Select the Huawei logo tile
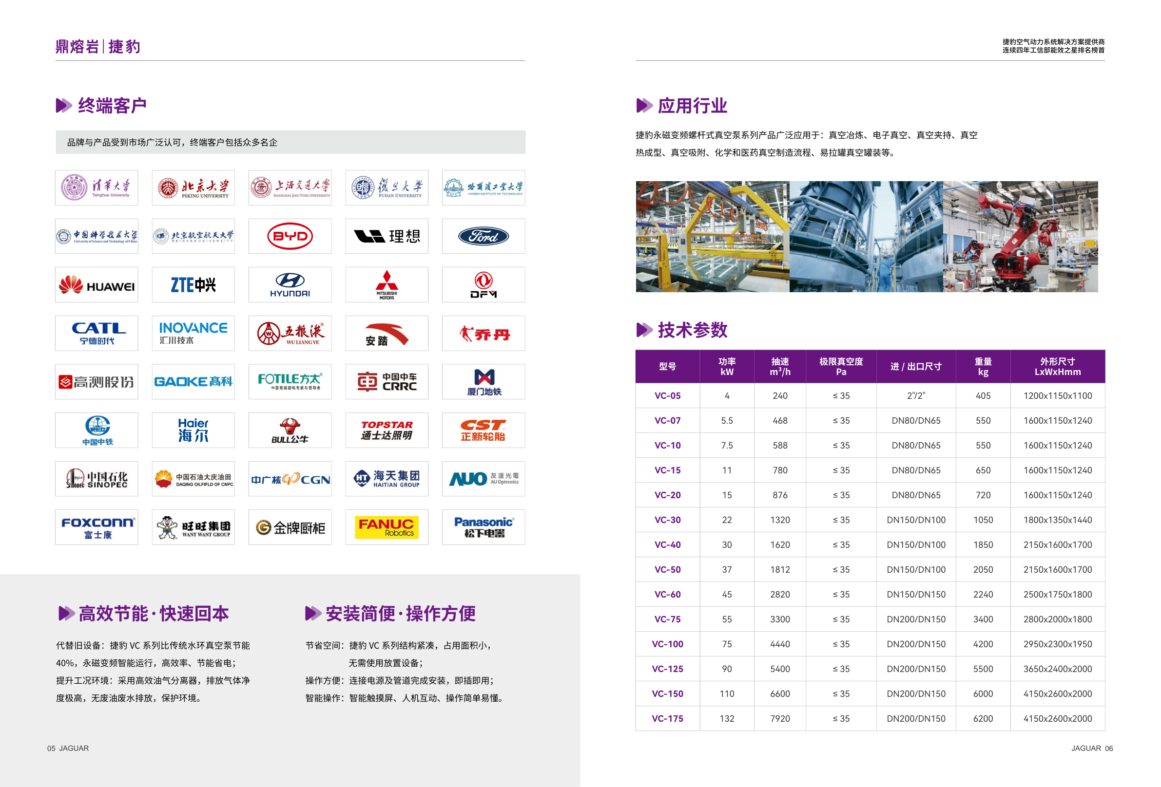 coord(97,284)
